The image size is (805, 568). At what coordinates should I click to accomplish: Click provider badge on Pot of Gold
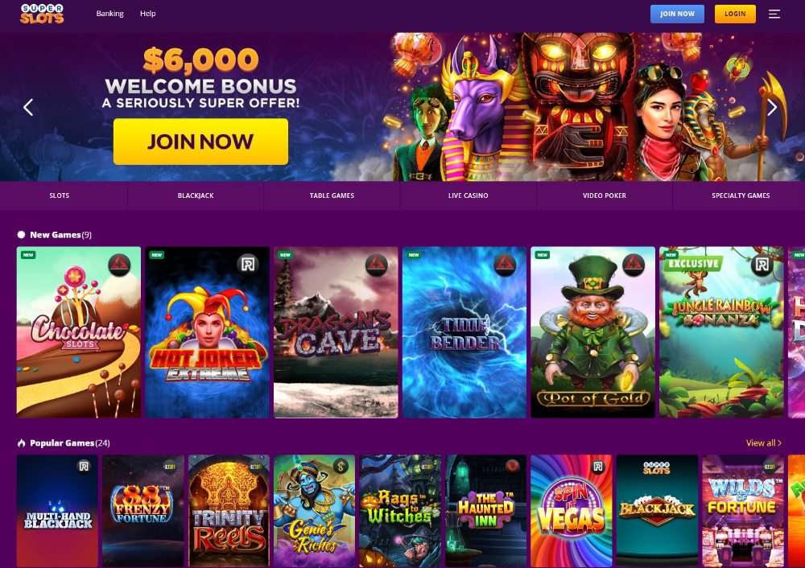[634, 265]
